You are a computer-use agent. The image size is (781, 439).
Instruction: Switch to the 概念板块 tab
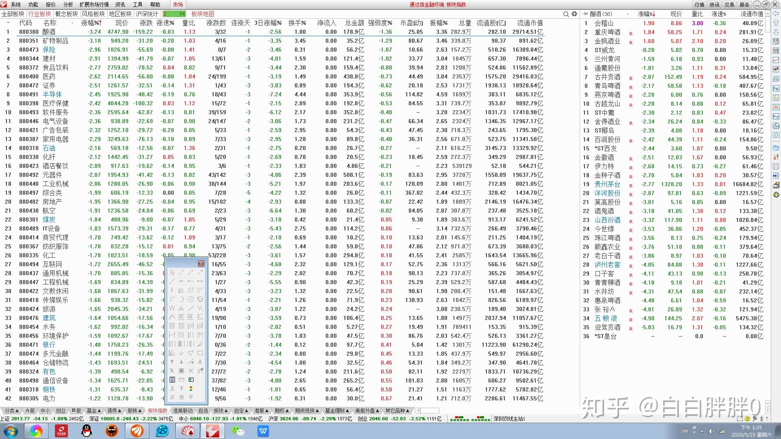click(66, 14)
